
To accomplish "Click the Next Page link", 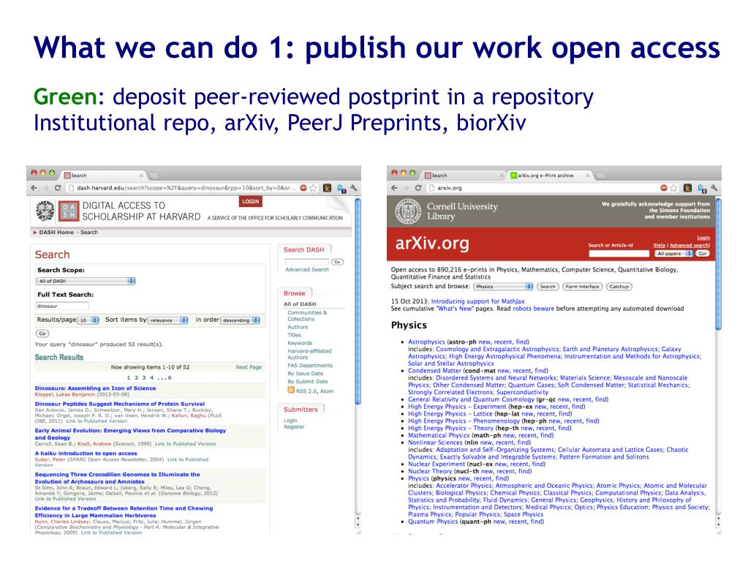I will tap(249, 367).
